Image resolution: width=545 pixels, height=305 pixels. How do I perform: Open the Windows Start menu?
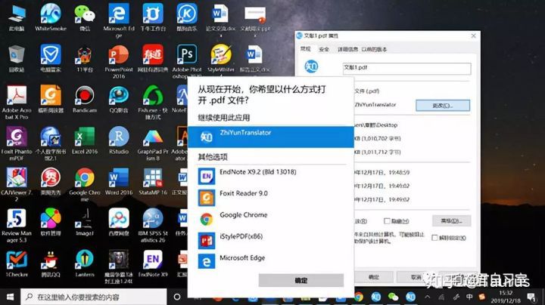(10, 297)
